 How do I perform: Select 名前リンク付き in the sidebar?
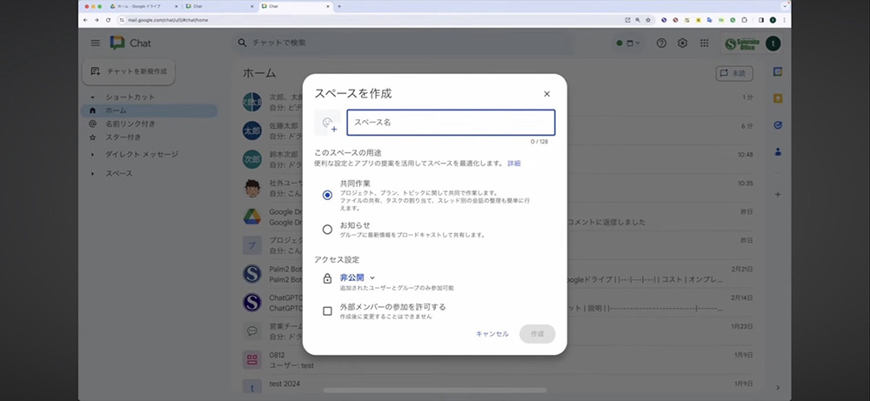tap(130, 124)
